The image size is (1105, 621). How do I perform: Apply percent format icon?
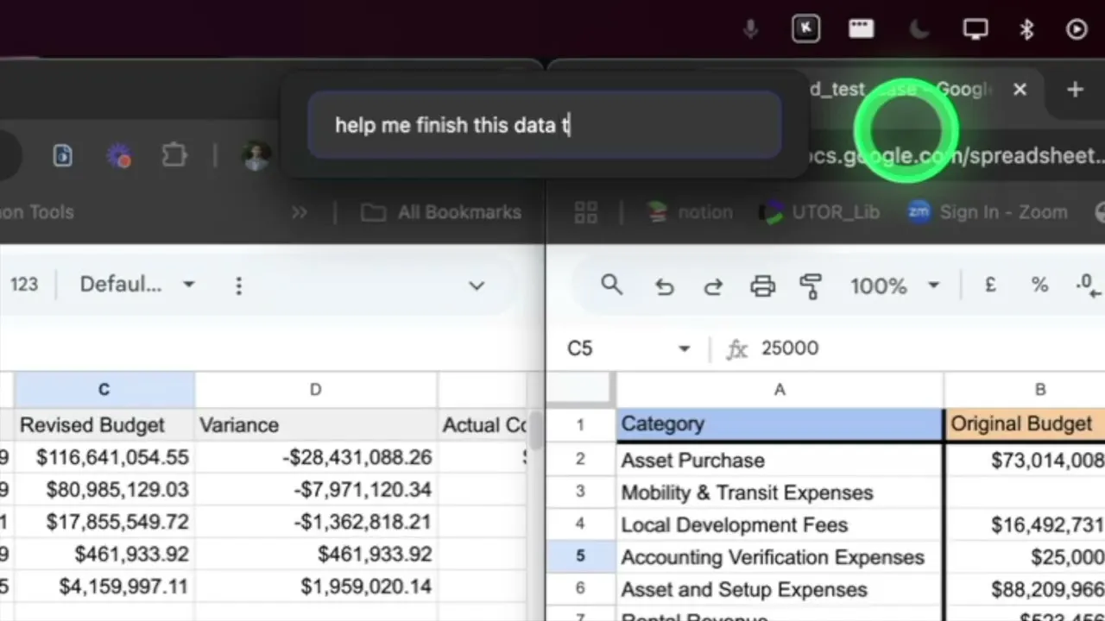1039,285
